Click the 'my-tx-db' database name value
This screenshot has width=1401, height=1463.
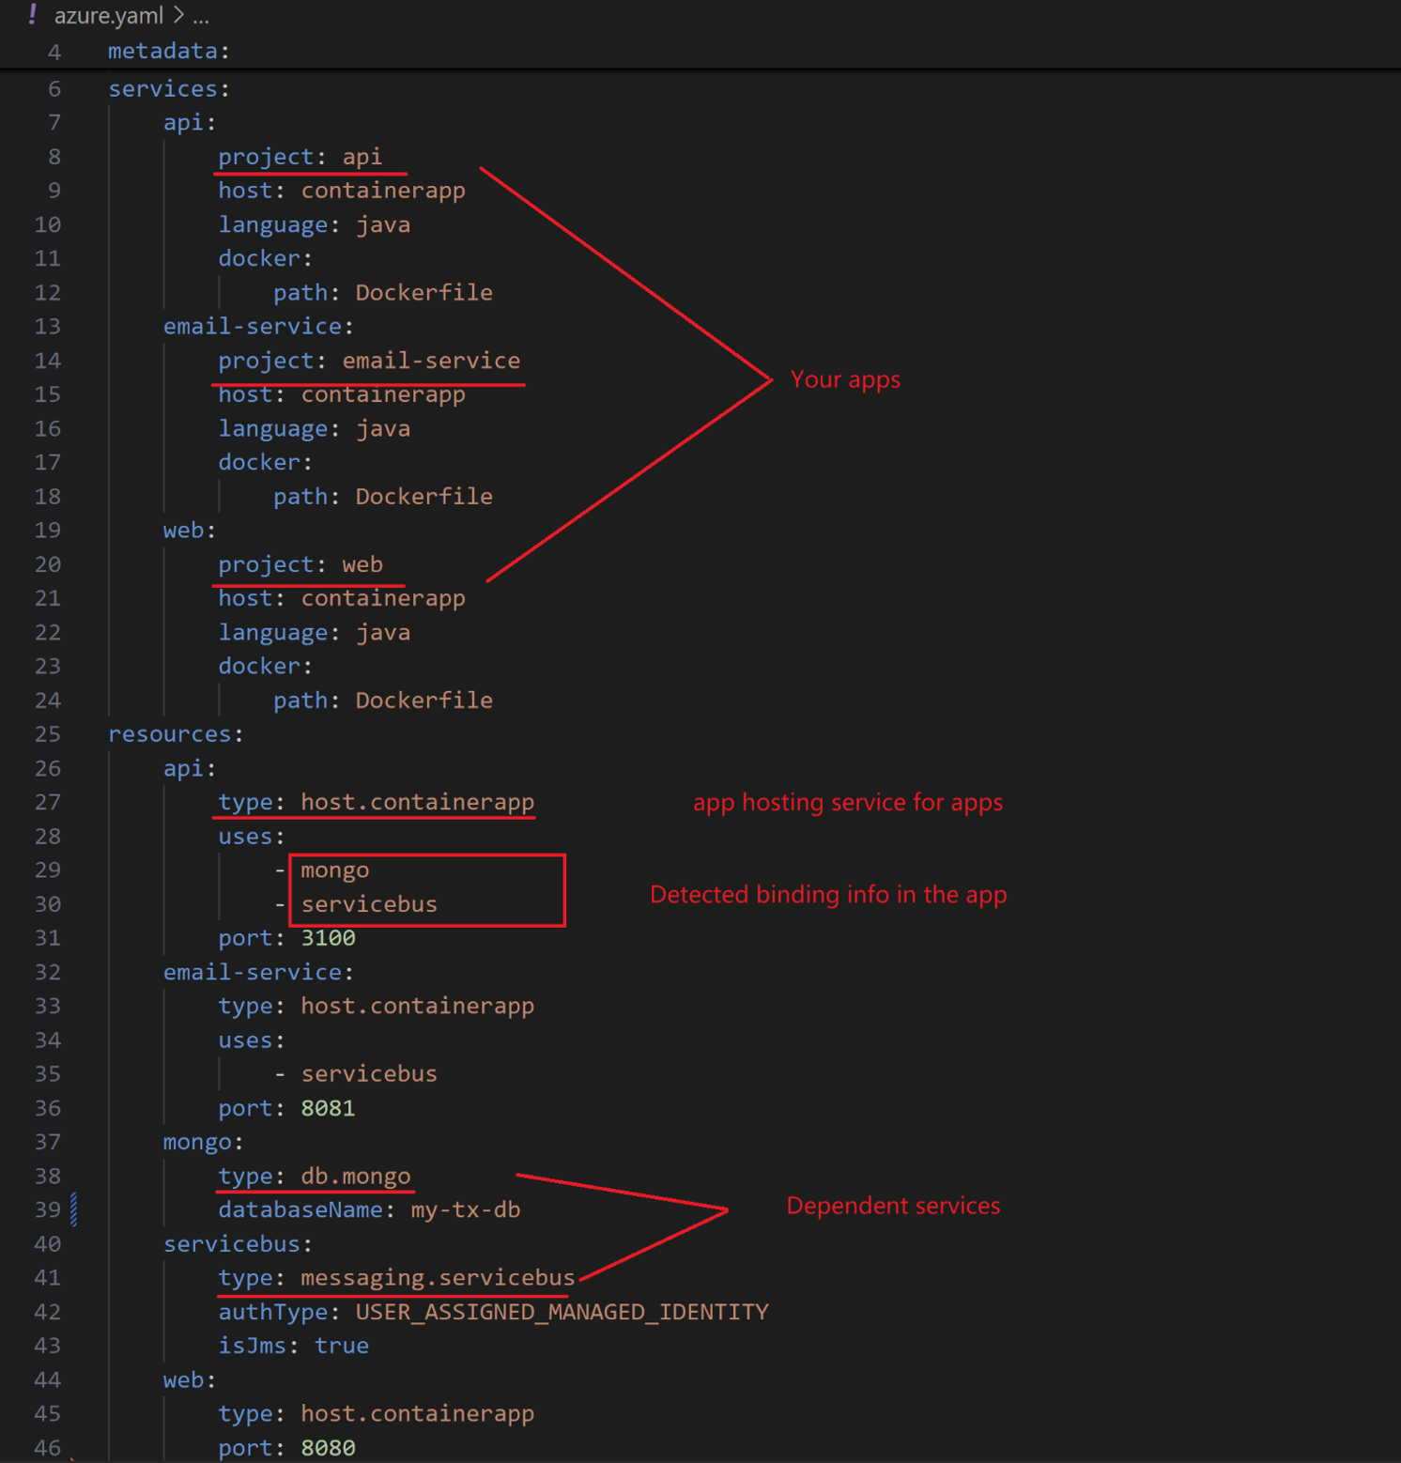tap(465, 1209)
